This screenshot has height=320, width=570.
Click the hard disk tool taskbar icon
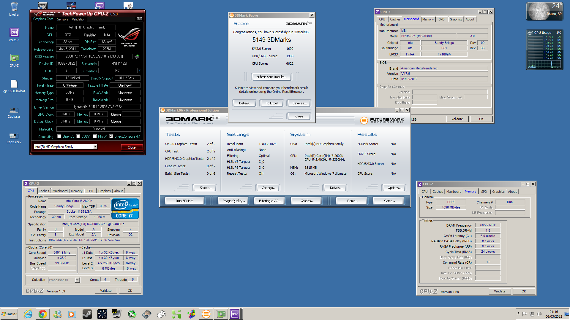tap(146, 314)
